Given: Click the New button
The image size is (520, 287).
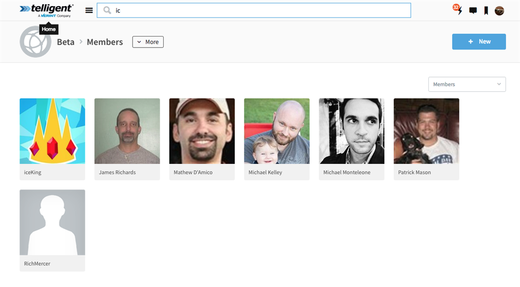Looking at the screenshot, I should coord(479,42).
